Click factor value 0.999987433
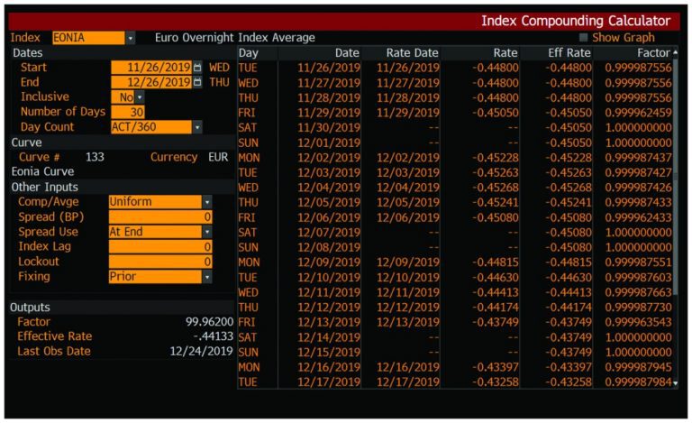 pos(638,203)
